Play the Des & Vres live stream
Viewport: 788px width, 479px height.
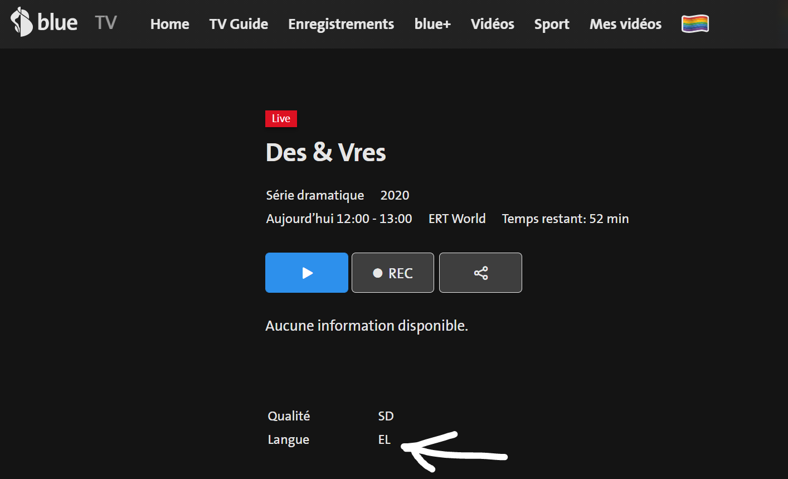click(307, 273)
